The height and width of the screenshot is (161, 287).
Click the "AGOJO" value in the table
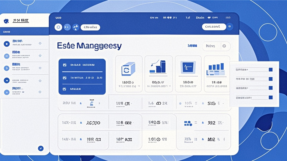tap(93, 123)
